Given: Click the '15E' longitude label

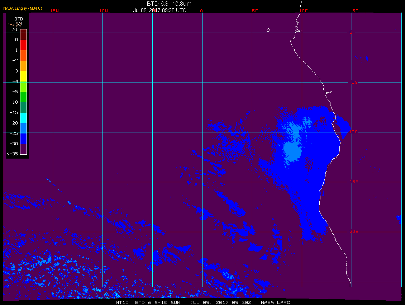Looking at the screenshot, I should pyautogui.click(x=354, y=11).
